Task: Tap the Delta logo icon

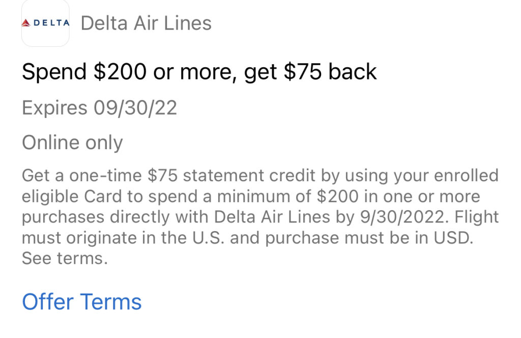Action: click(45, 22)
